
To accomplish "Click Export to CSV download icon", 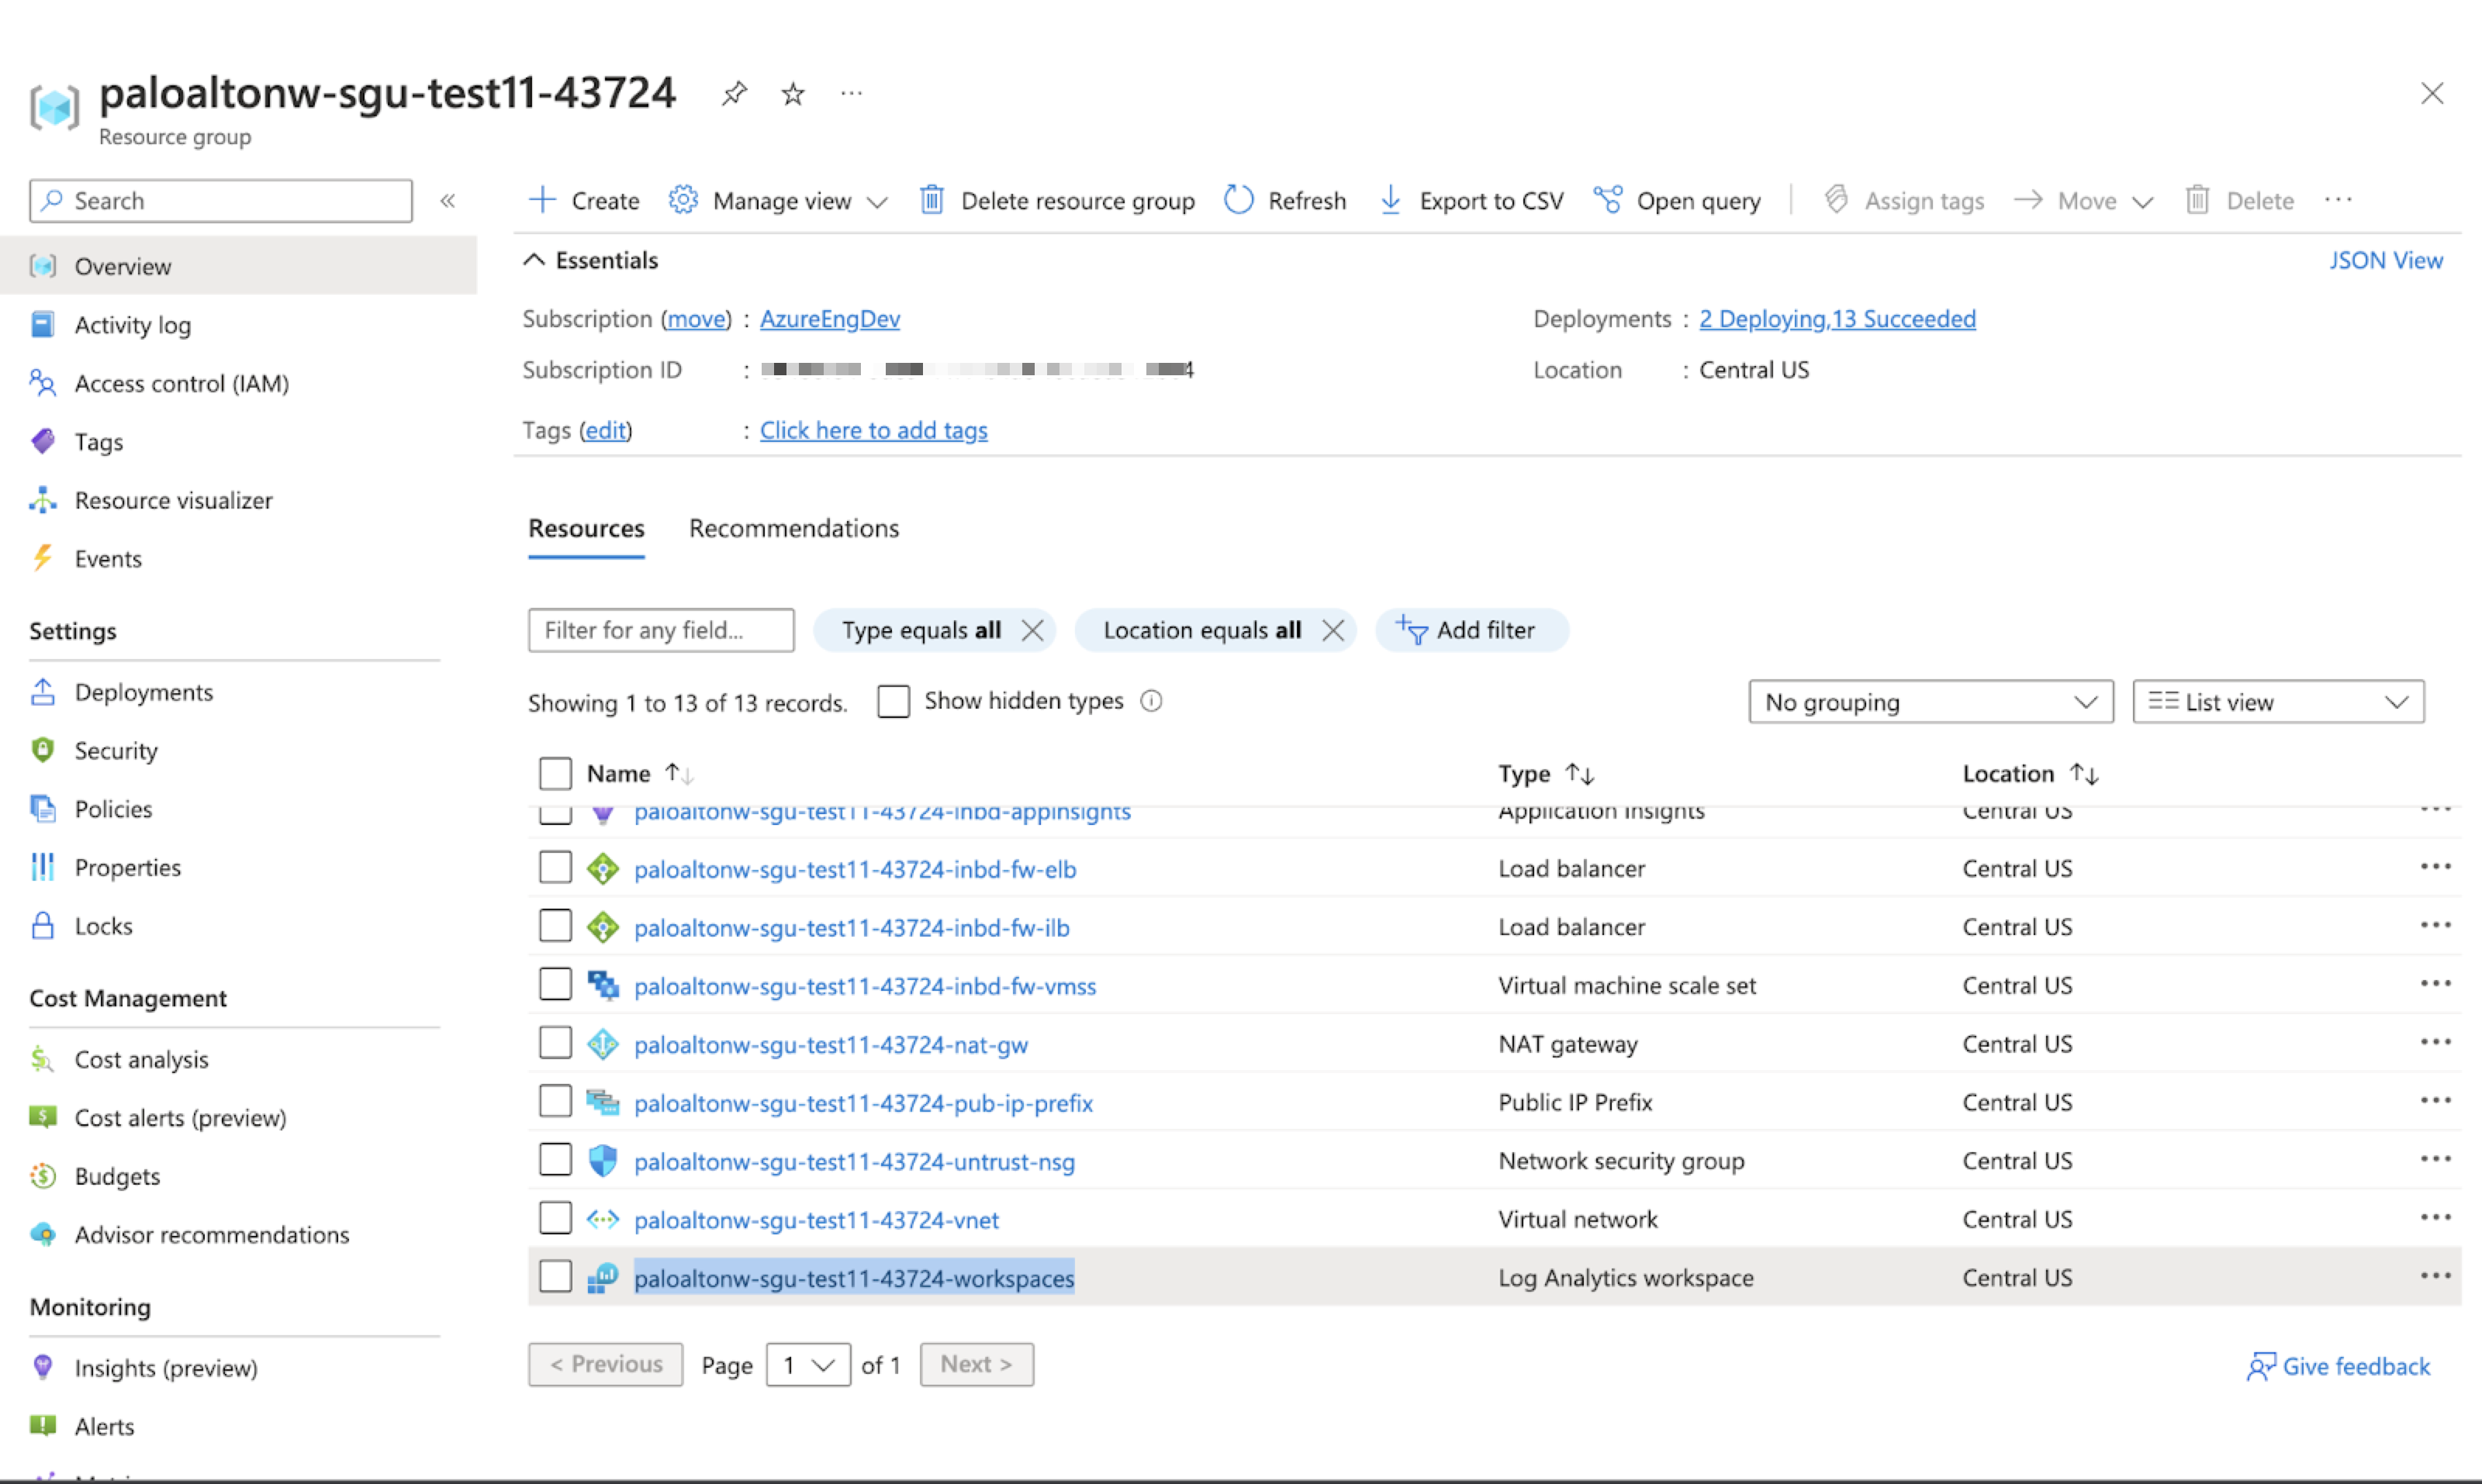I will [x=1390, y=200].
